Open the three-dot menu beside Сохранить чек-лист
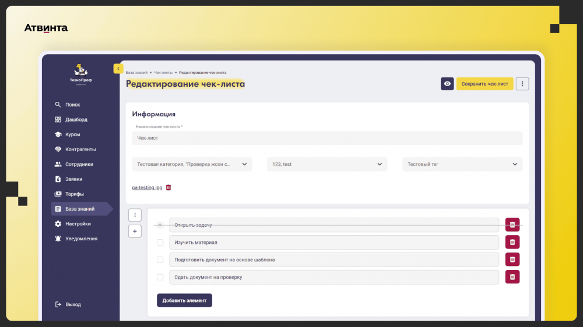Screen dimensions: 583x327 [x=522, y=84]
